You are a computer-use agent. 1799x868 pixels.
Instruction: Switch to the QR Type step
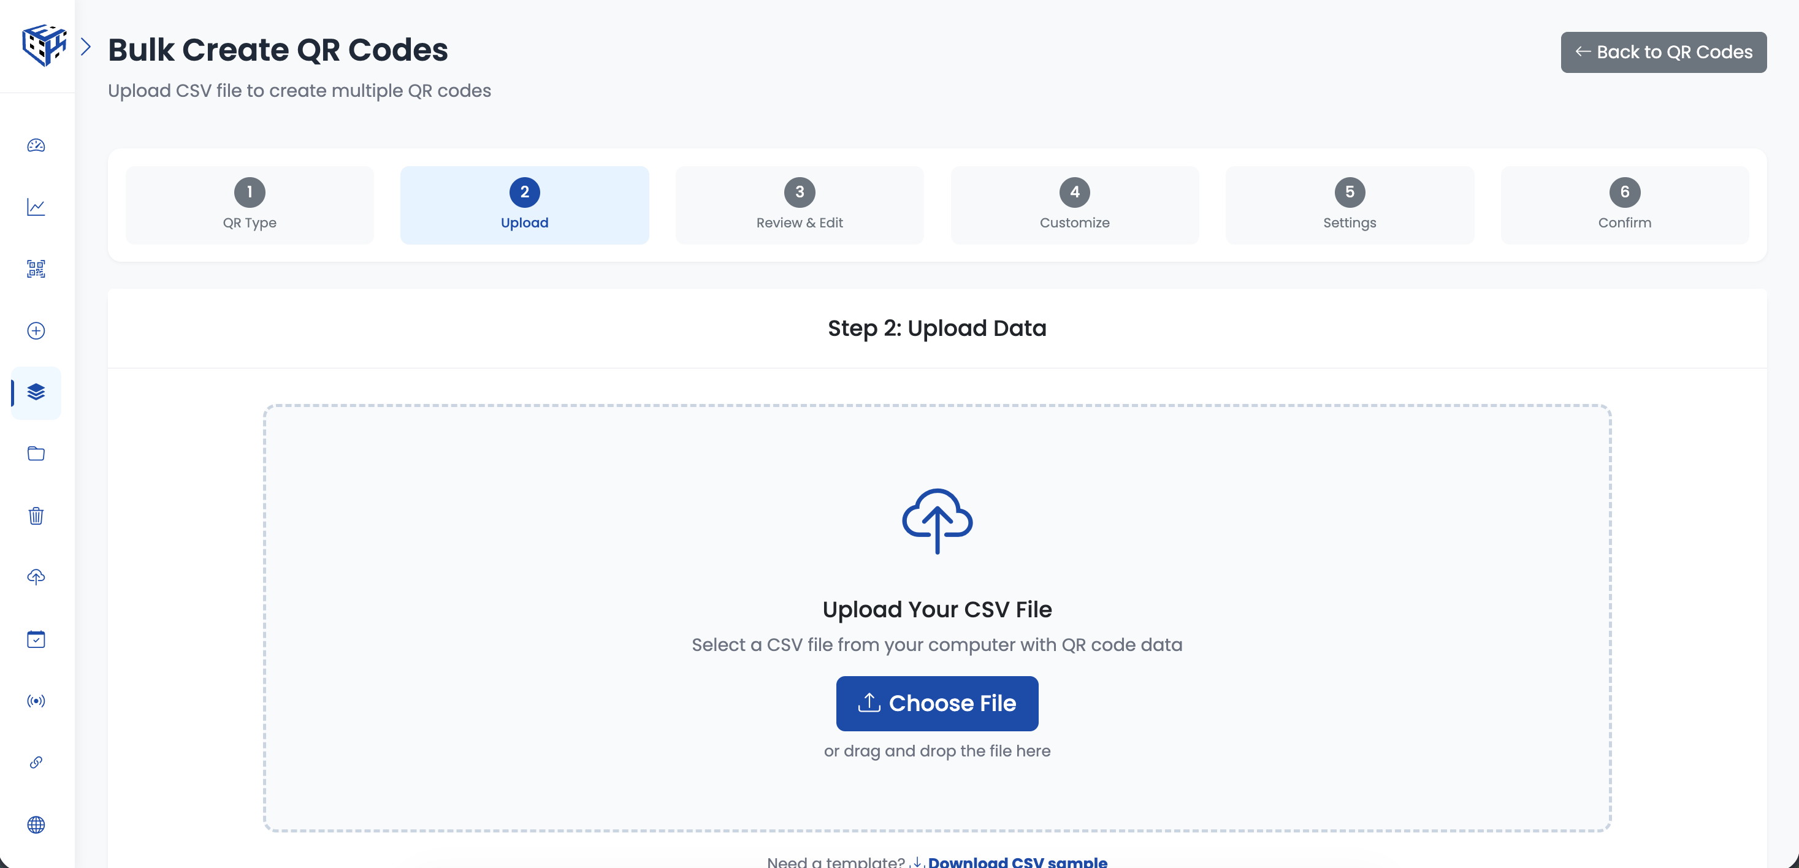click(x=250, y=205)
